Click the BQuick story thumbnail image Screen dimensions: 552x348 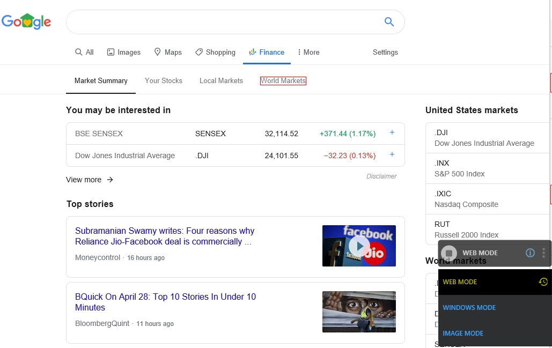[x=359, y=312]
